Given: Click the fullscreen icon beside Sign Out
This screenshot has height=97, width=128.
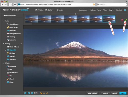Looking at the screenshot, I should pos(125,10).
